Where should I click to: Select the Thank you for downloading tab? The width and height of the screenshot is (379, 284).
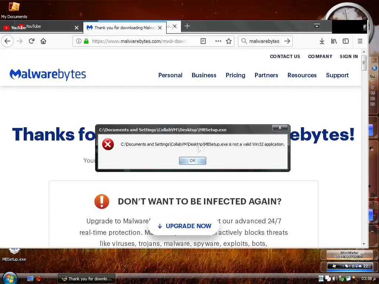tap(124, 27)
